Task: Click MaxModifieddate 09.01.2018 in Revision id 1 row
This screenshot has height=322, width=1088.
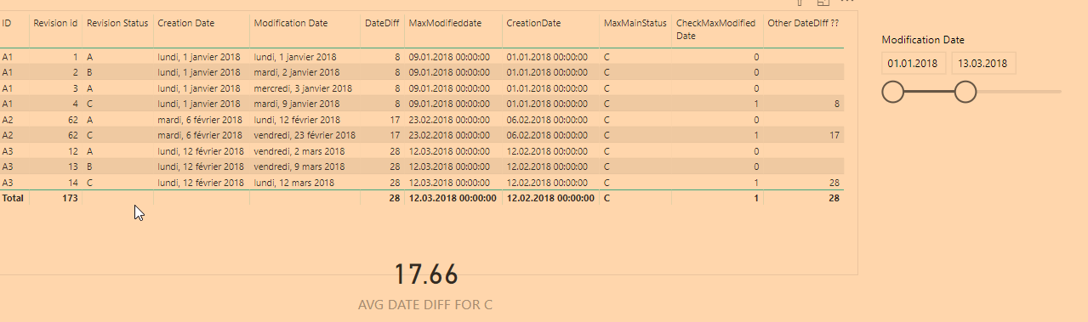Action: [x=449, y=57]
